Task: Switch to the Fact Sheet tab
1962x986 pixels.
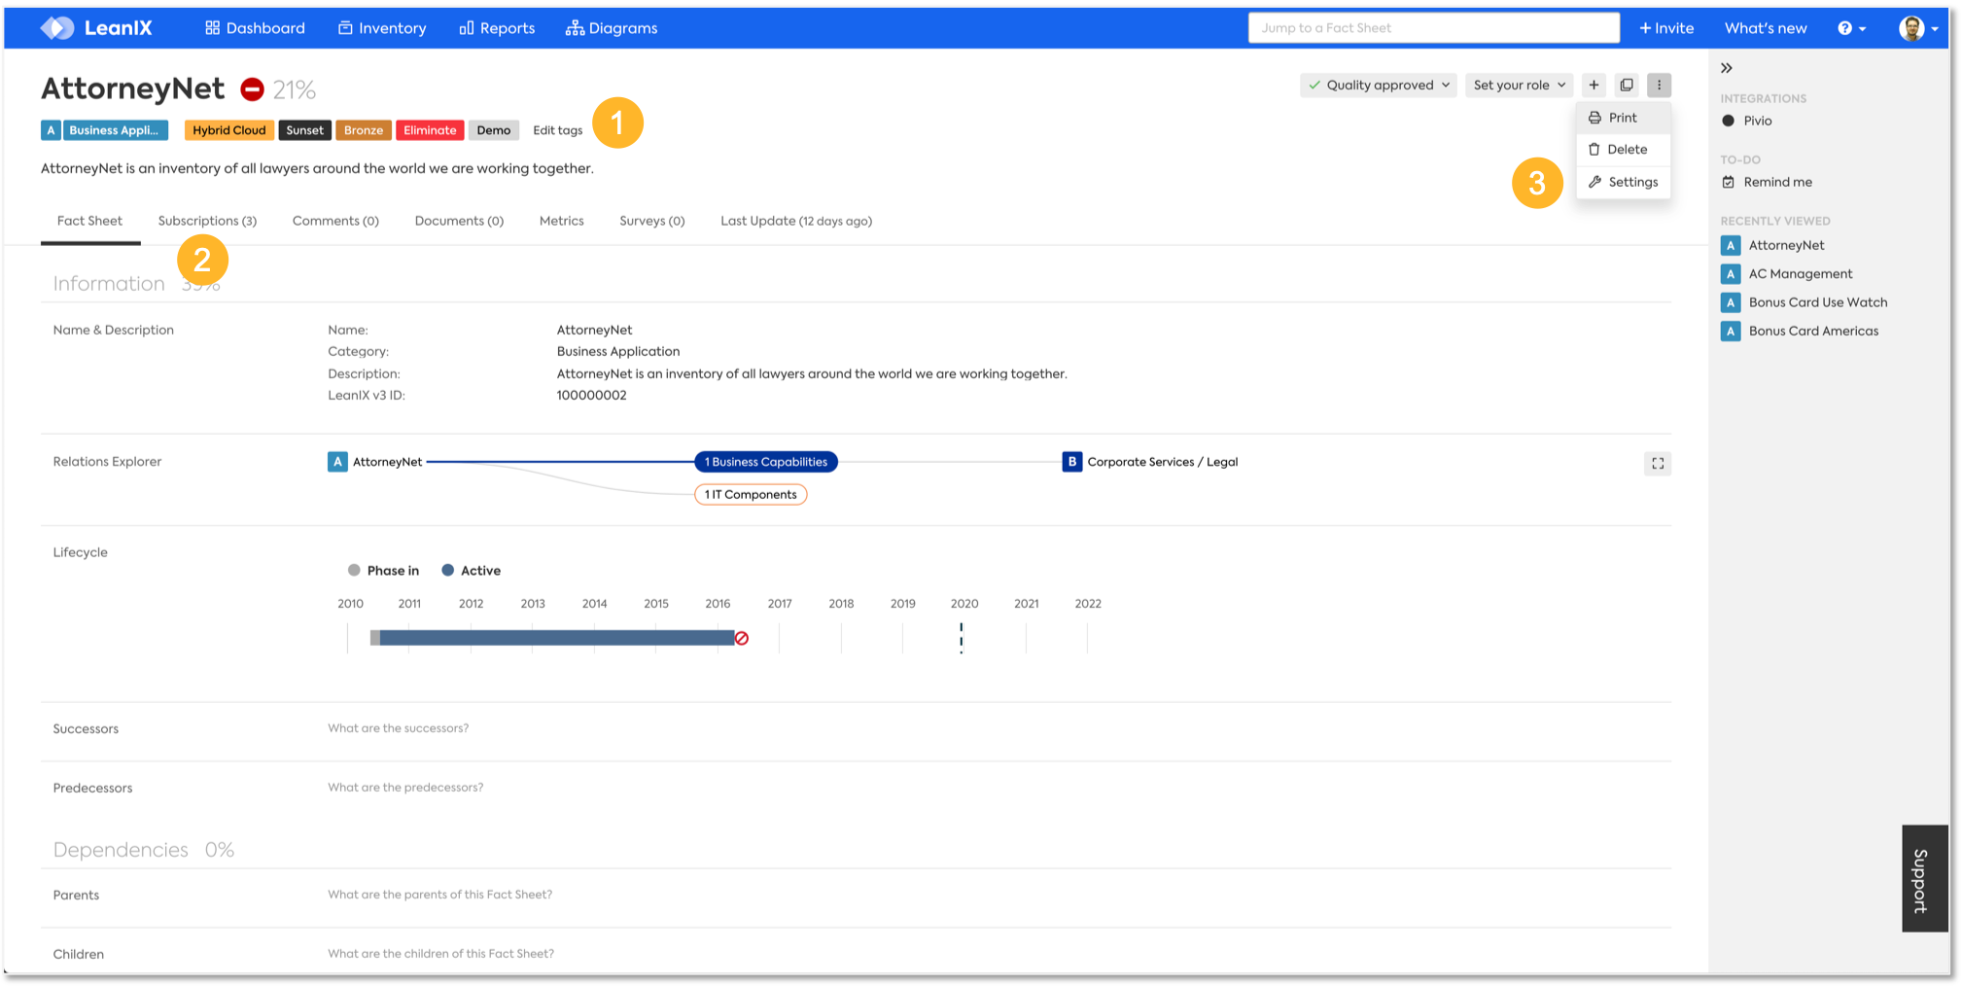Action: point(90,222)
